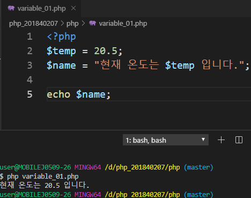Click first (master) branch label in terminal
Image resolution: width=251 pixels, height=198 pixels.
point(198,167)
